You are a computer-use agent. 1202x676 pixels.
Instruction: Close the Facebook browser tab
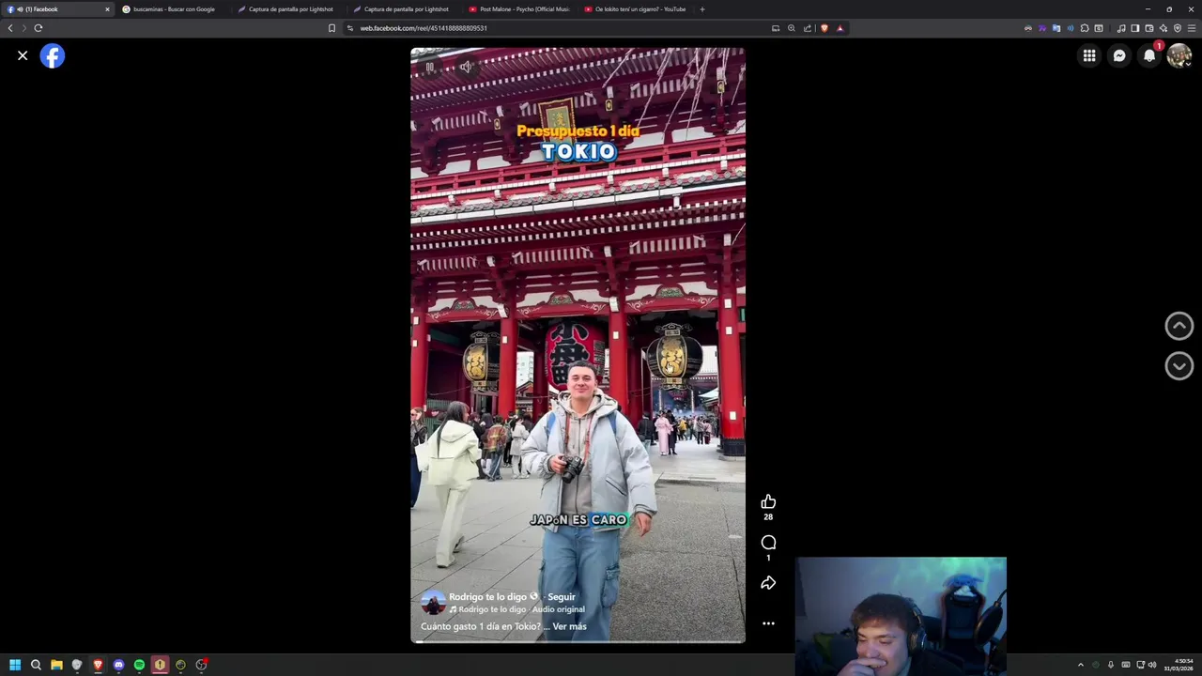pos(107,9)
